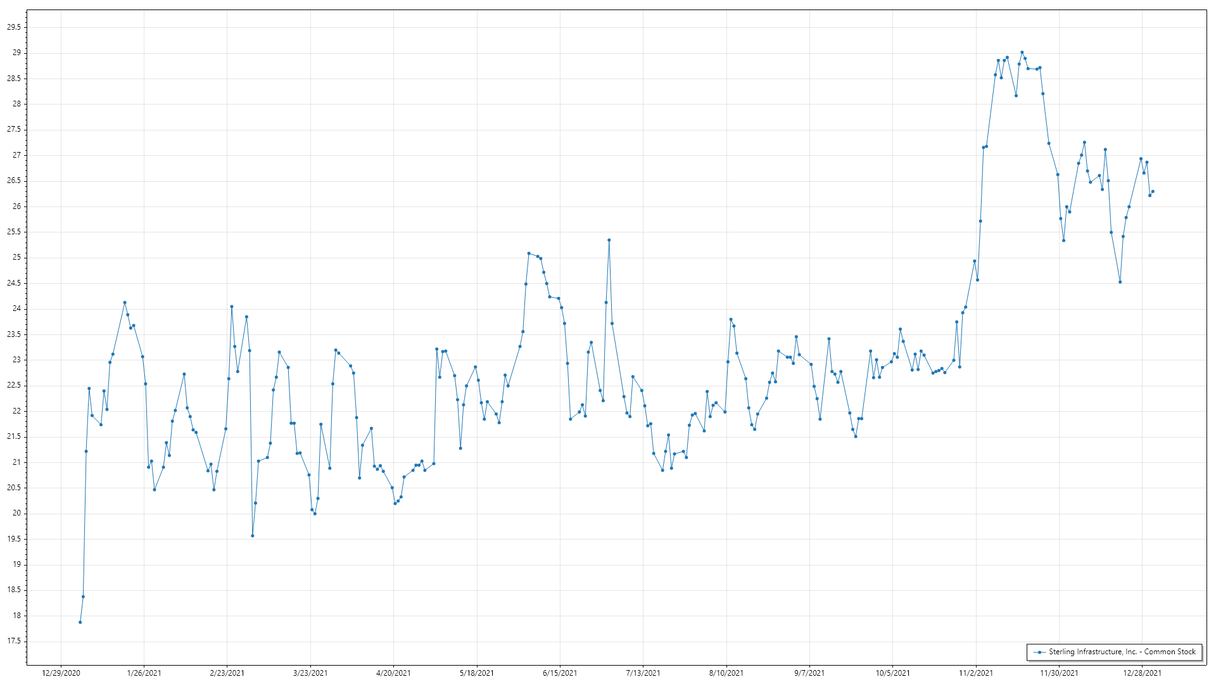Click the highest data point near 29
The width and height of the screenshot is (1216, 684).
coord(1022,53)
